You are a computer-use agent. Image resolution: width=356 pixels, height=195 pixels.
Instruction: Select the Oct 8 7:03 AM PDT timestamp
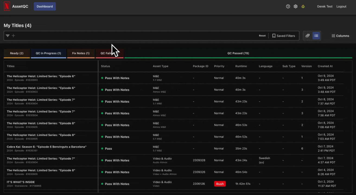point(326,137)
